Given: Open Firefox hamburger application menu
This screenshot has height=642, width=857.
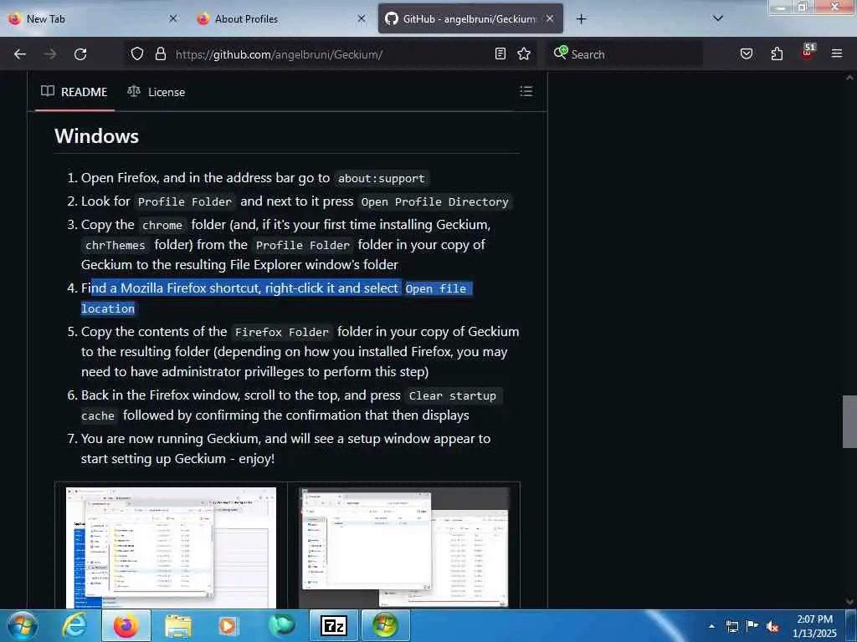Looking at the screenshot, I should coord(837,53).
